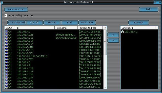
Task: Click the host list vertical scrollbar thumb
Action: (105, 42)
